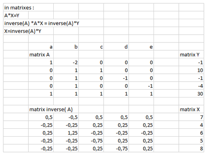Select matrix X result cell 8

tap(191, 148)
